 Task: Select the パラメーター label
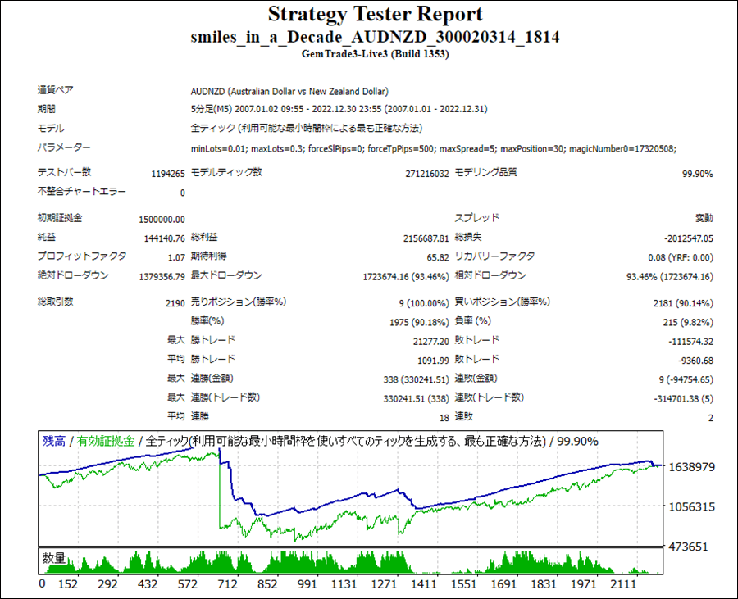pos(64,147)
